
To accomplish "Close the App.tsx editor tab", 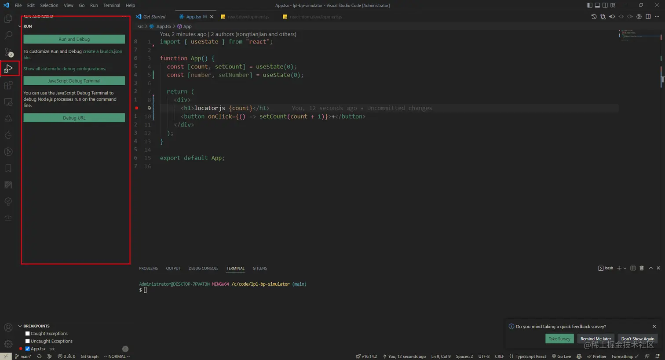I will (212, 17).
